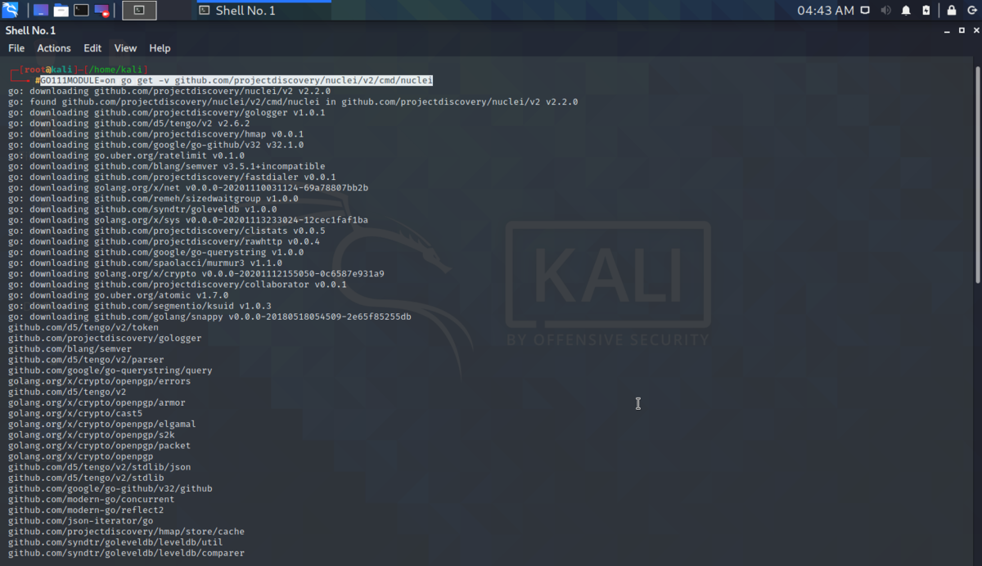Click the line github.com/syndtr/goleveldb/leveldb/comparer

point(126,553)
